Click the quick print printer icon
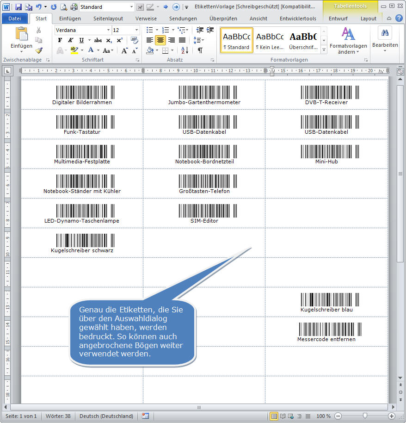Viewport: 406px width, 423px height. [74, 7]
